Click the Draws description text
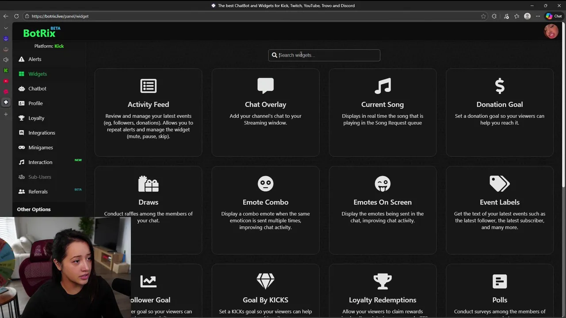 [x=148, y=217]
